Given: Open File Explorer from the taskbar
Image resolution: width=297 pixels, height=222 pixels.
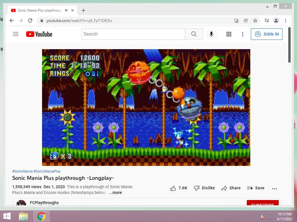Looking at the screenshot, I should click(x=23, y=216).
